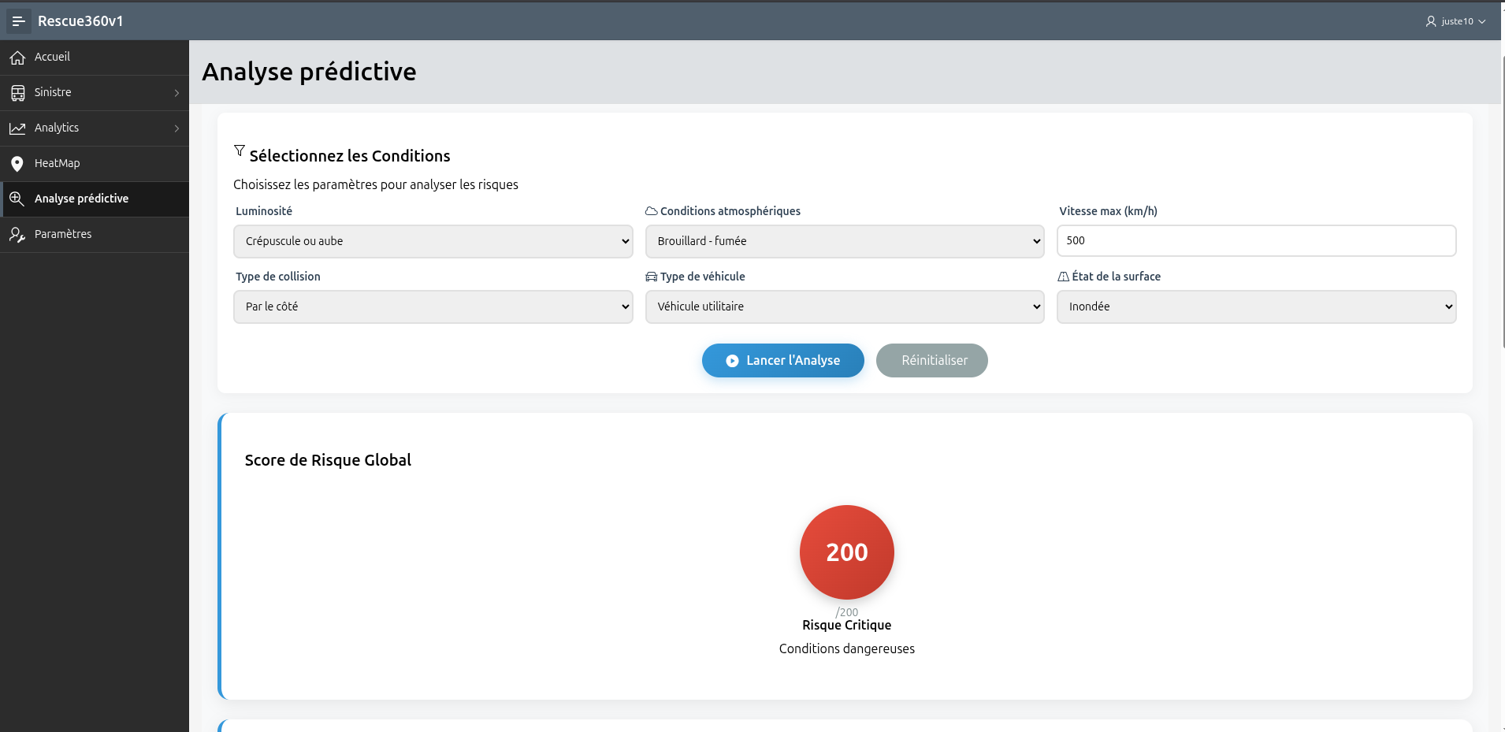The image size is (1505, 732).
Task: Click the Analyse prédictive magnifier icon
Action: 17,199
